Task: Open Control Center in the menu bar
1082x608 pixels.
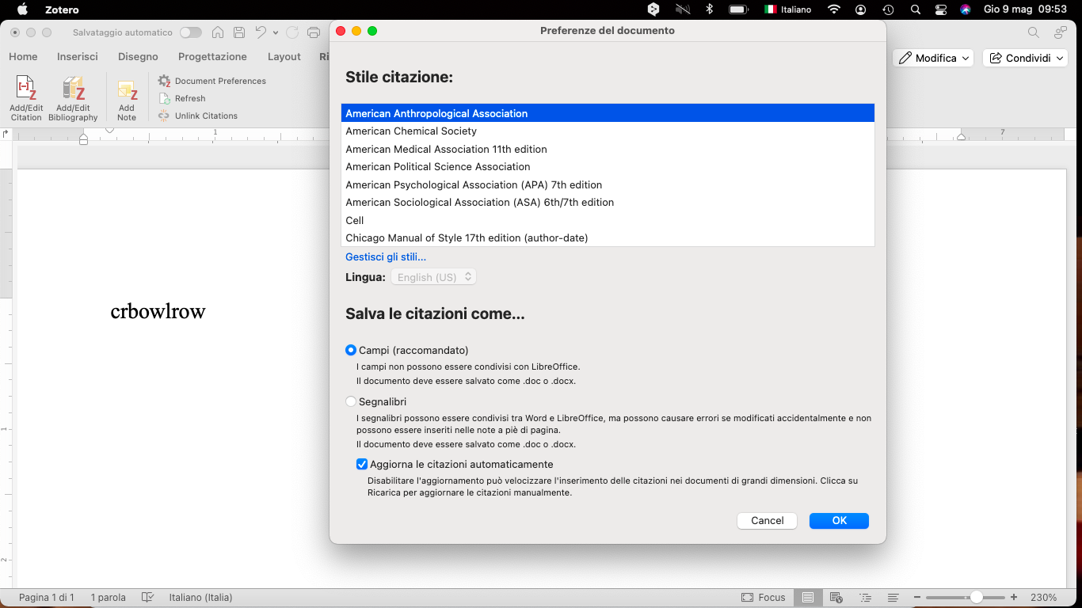Action: tap(941, 9)
